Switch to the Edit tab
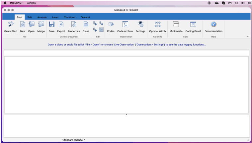Image resolution: width=252 pixels, height=143 pixels. tap(30, 17)
